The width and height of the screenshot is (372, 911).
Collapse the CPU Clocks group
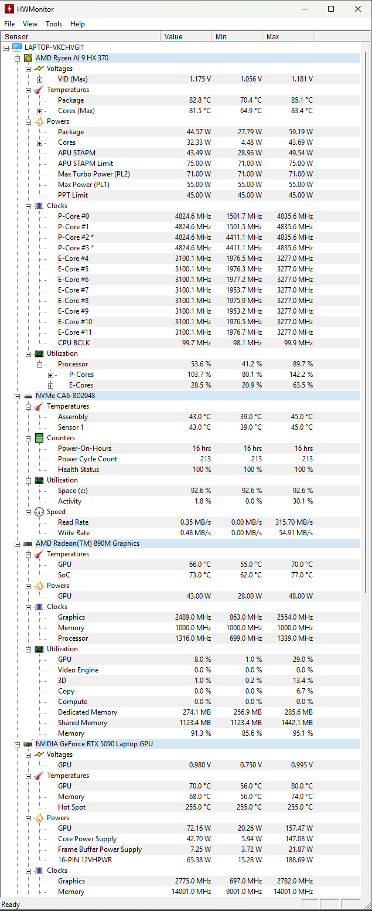[x=28, y=206]
